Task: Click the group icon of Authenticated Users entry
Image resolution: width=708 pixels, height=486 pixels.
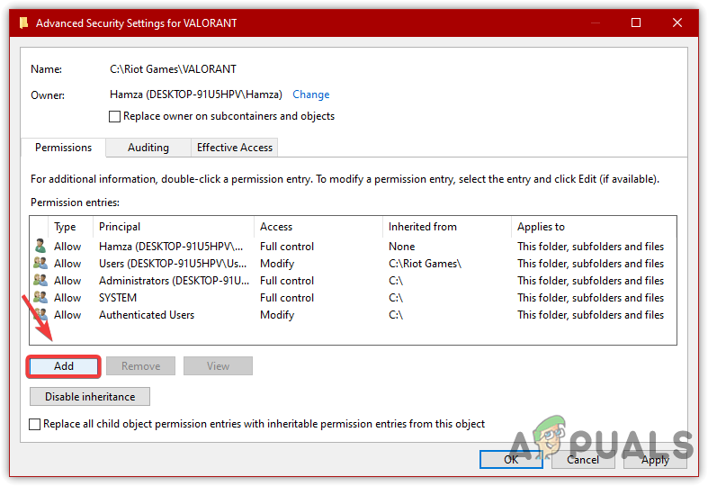Action: 40,314
